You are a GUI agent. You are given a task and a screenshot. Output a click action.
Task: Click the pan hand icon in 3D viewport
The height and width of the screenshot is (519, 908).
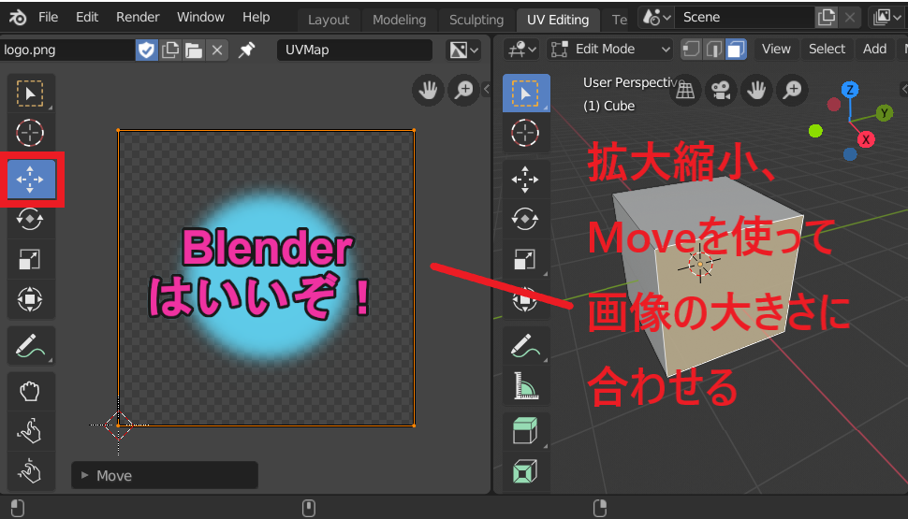[x=756, y=91]
